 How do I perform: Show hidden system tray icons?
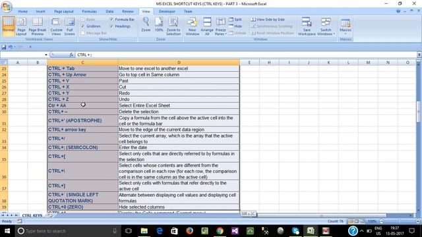click(361, 231)
